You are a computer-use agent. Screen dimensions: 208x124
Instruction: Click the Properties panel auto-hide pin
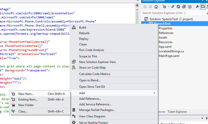click(x=206, y=118)
